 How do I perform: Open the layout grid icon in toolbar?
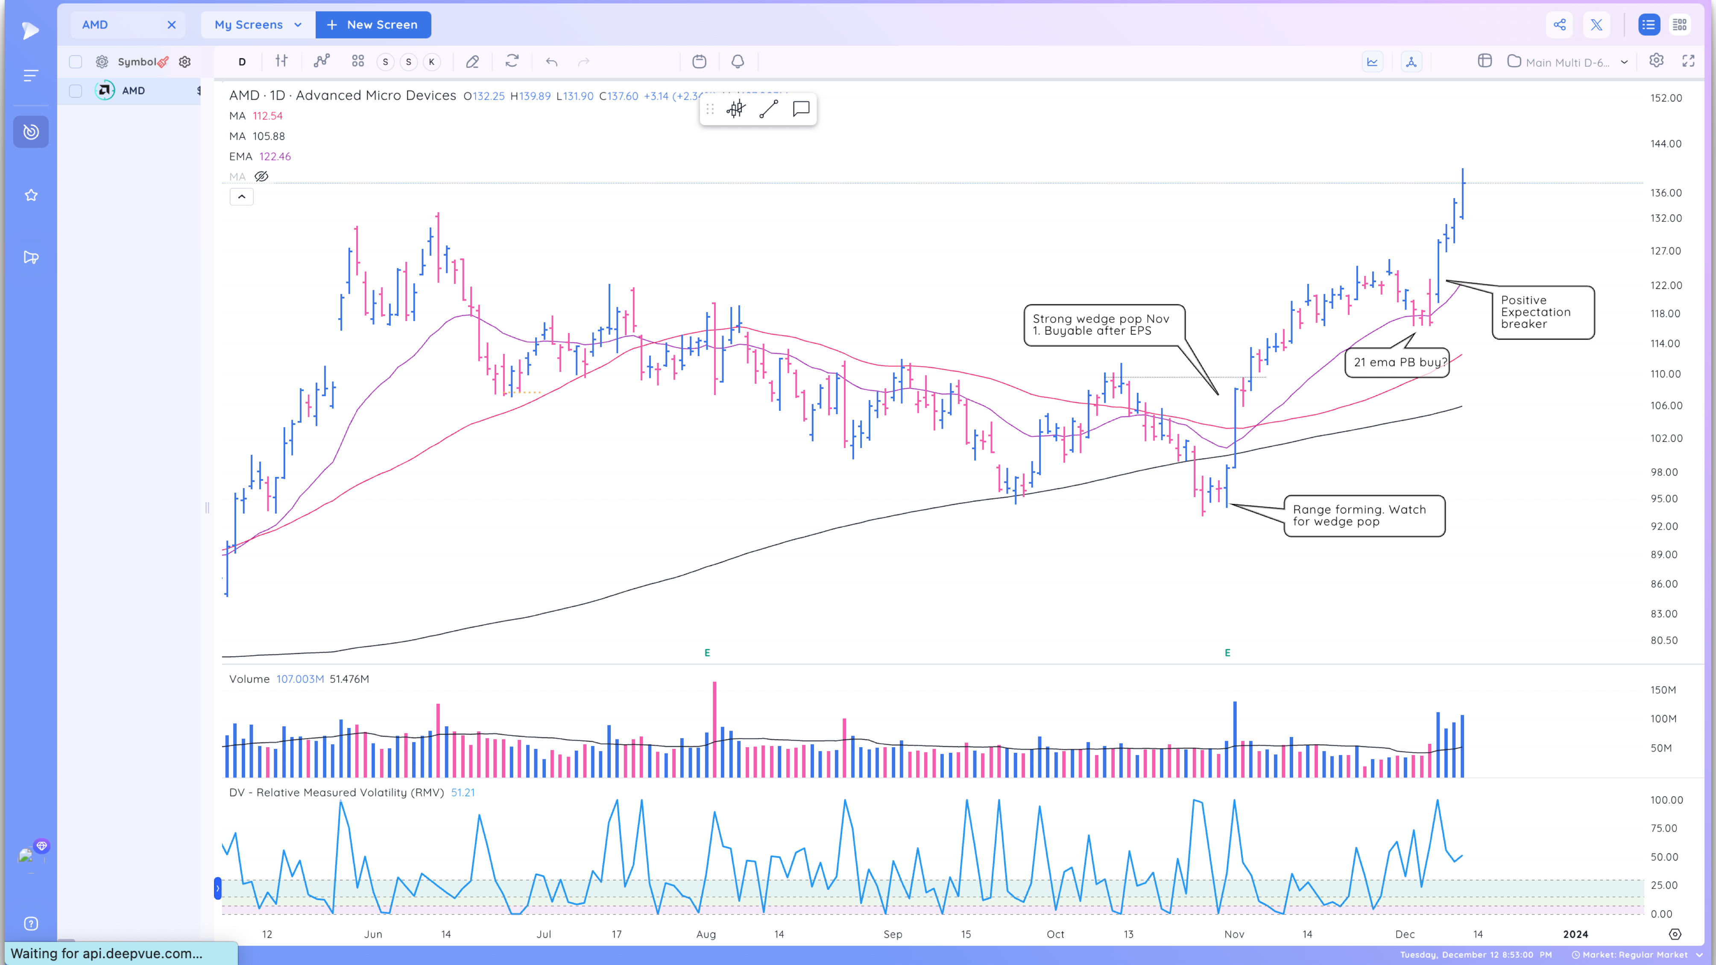point(358,61)
